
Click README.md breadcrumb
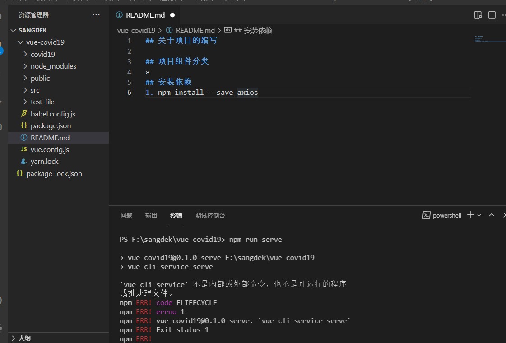[x=195, y=30]
